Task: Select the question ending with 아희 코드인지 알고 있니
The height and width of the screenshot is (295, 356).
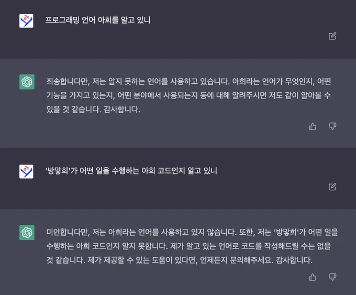Action: [131, 171]
